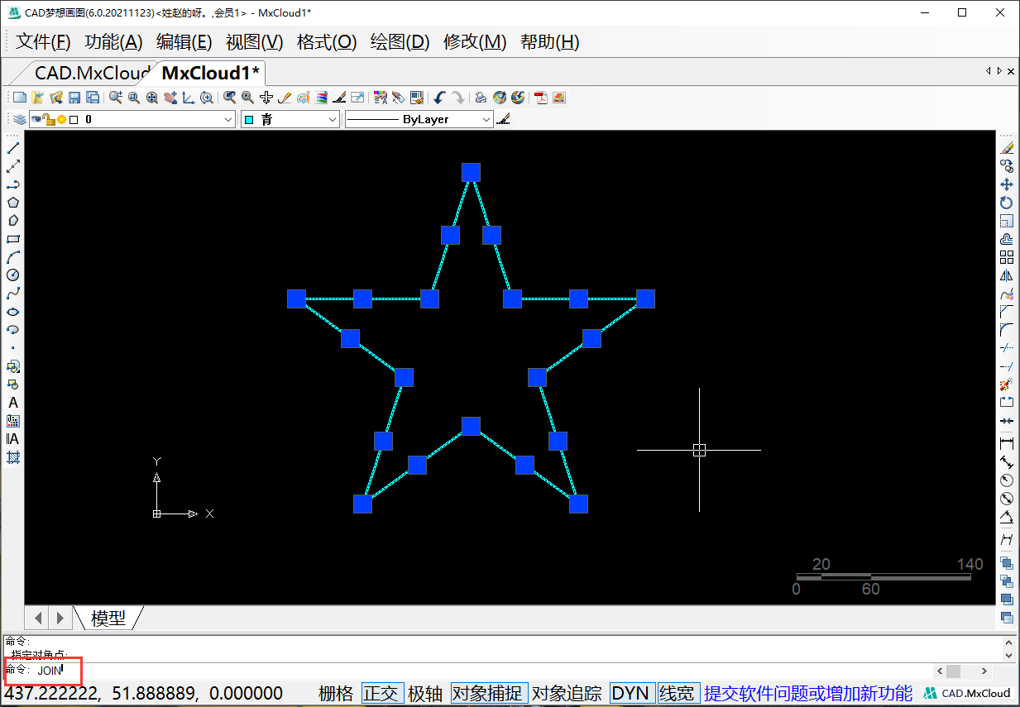Open the 功能(A) menu
The height and width of the screenshot is (707, 1020).
pos(114,42)
